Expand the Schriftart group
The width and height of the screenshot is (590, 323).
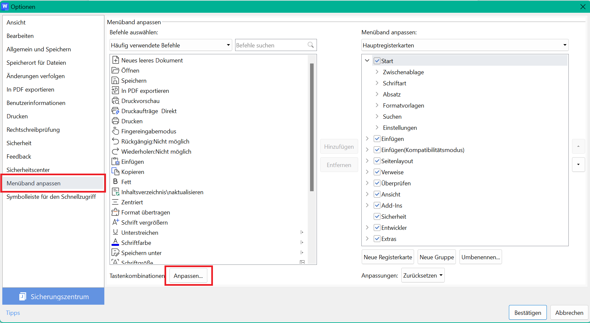coord(377,83)
